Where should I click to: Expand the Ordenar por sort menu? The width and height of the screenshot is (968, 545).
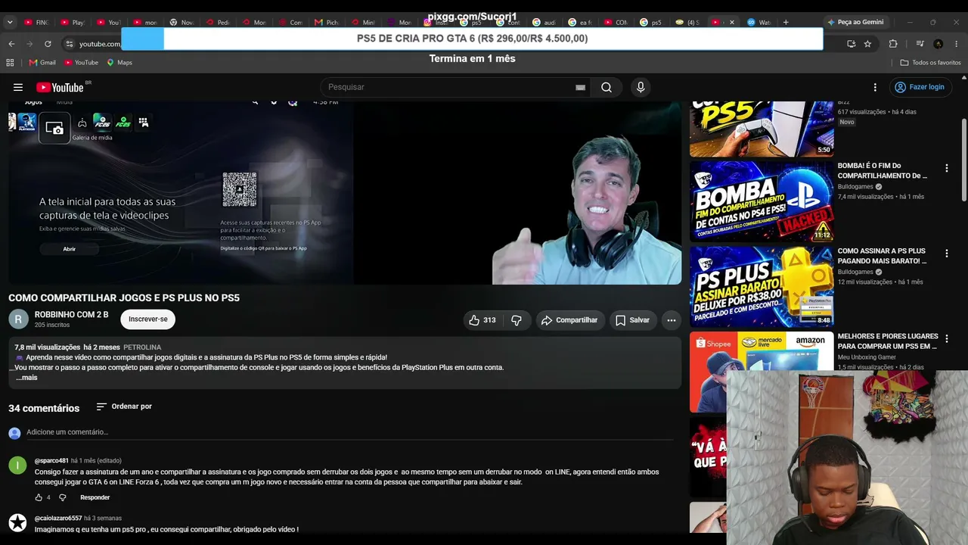124,406
